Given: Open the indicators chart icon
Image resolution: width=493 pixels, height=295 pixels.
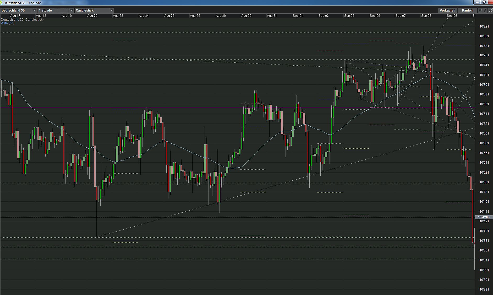Looking at the screenshot, I should coord(490,10).
